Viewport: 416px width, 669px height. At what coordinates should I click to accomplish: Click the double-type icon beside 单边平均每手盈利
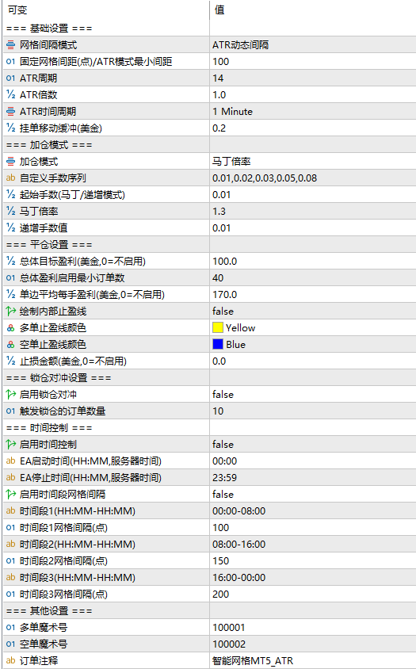click(10, 294)
